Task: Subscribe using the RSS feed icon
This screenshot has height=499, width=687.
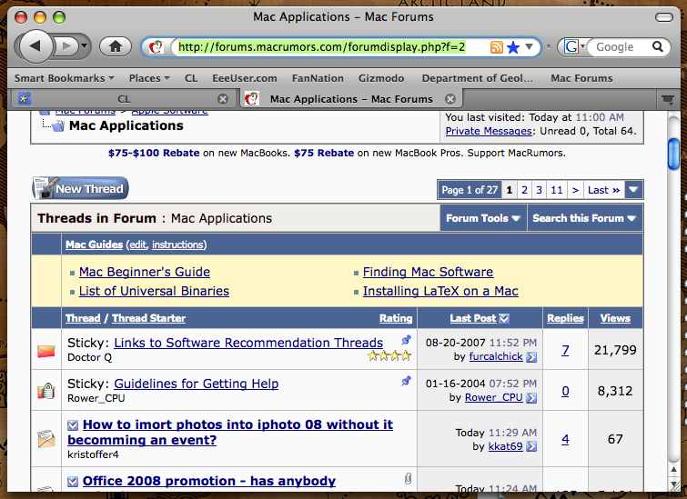Action: pyautogui.click(x=497, y=47)
